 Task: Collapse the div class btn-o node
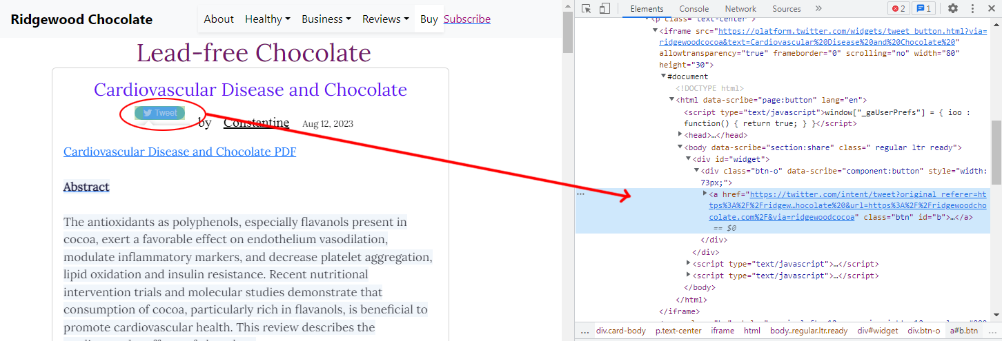point(697,171)
